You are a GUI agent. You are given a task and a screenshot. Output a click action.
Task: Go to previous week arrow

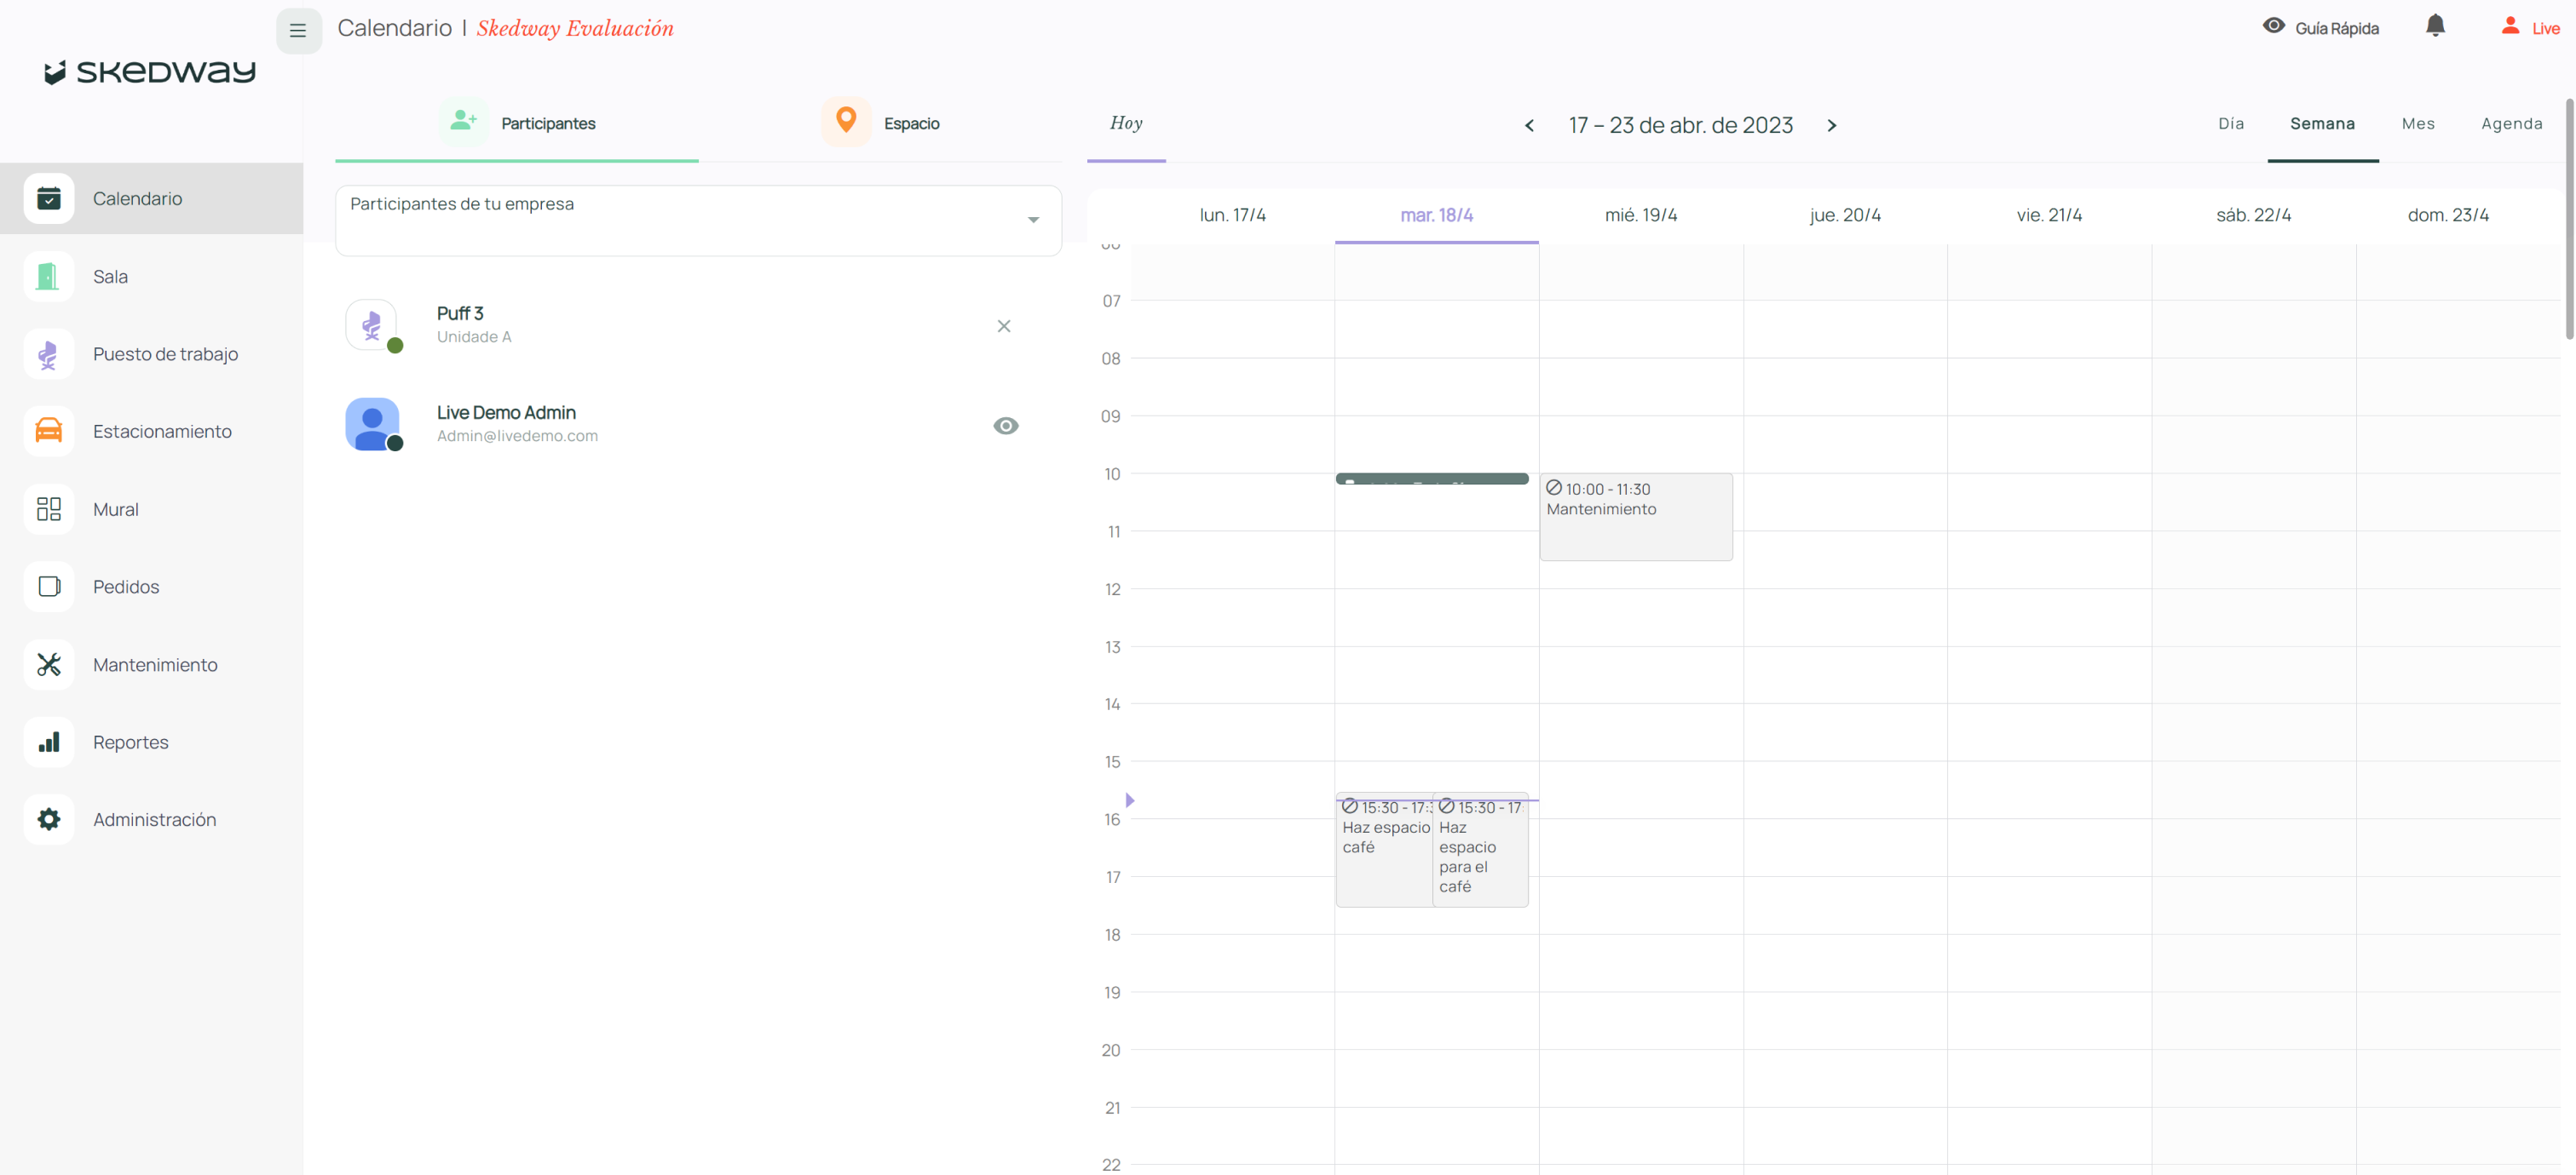point(1529,126)
